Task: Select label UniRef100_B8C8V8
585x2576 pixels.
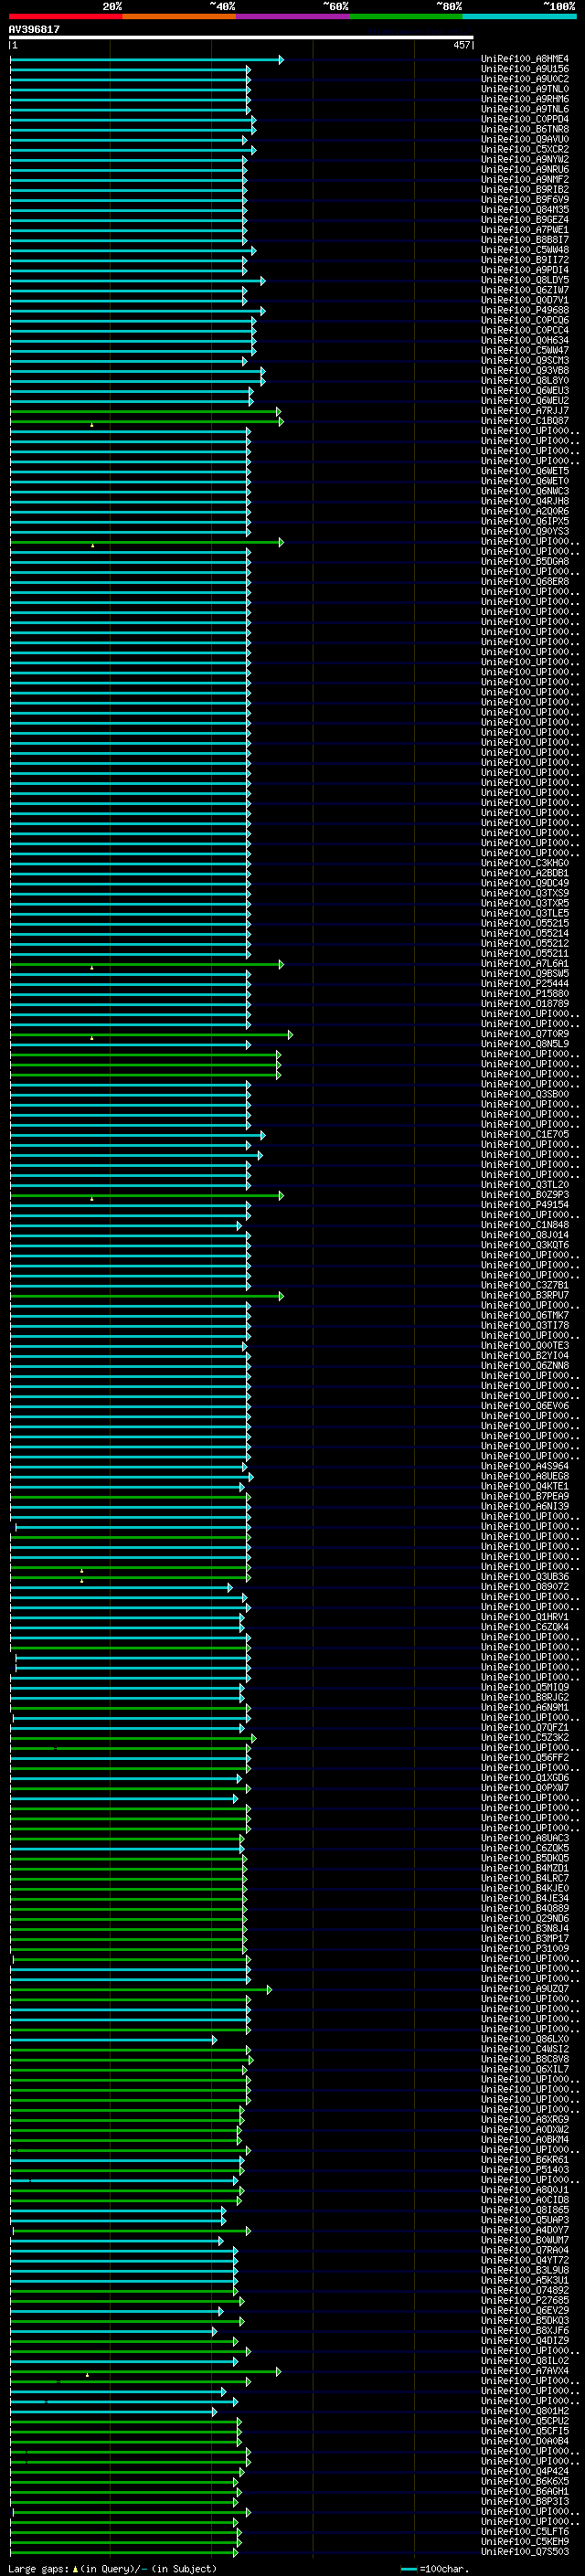Action: 524,2059
